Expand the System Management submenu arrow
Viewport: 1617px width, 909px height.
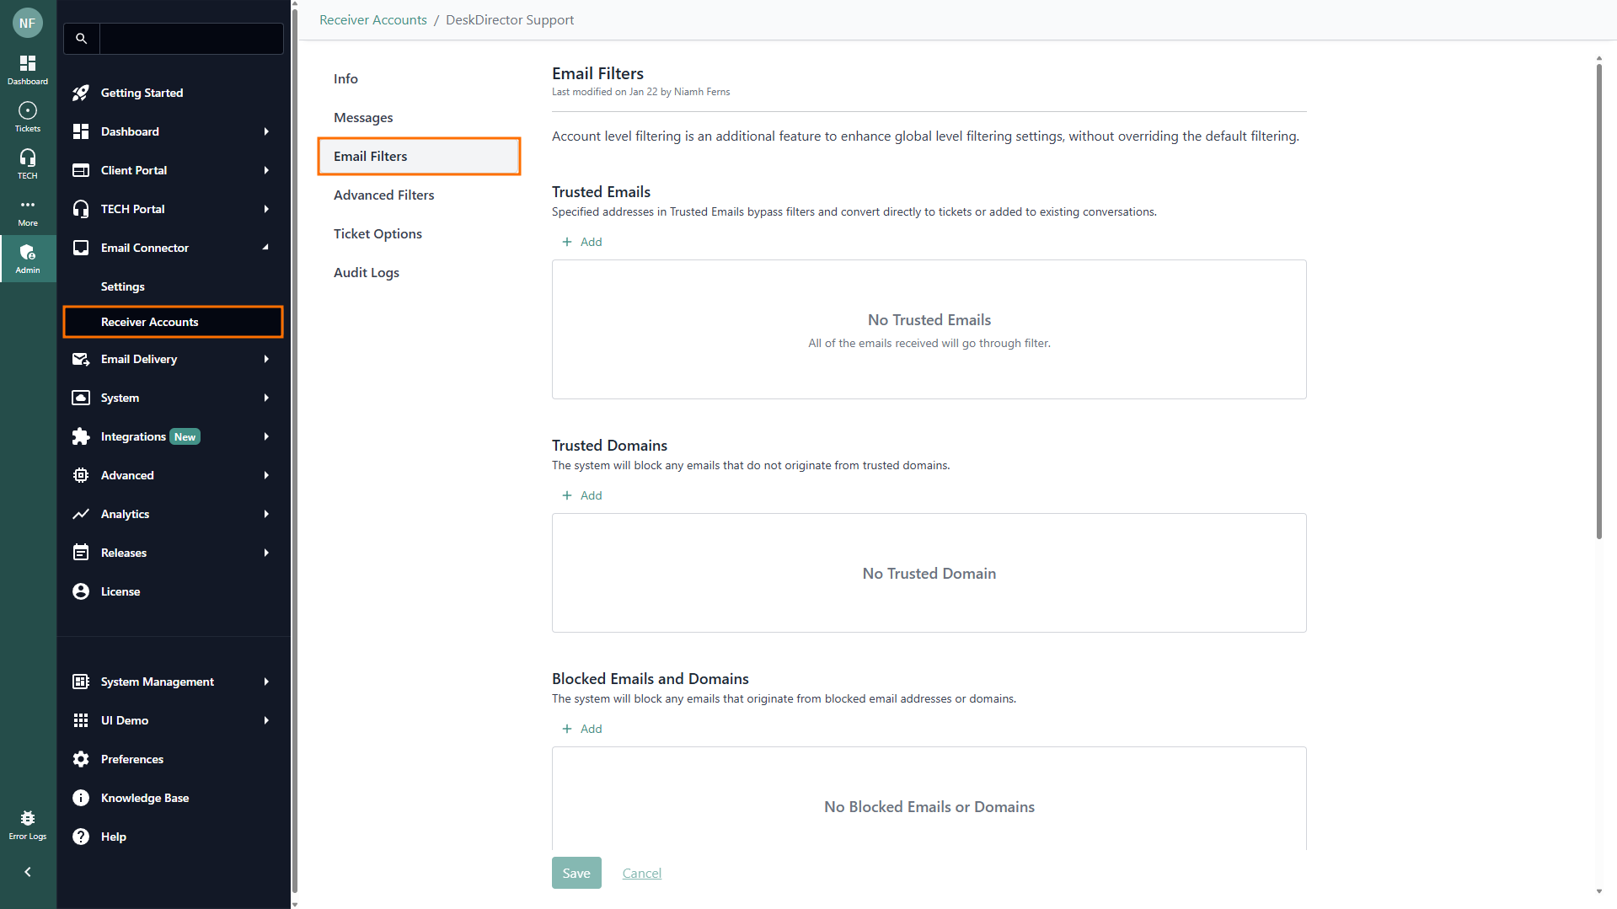(x=266, y=682)
